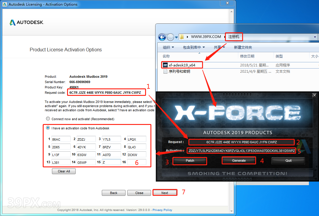Click the xf-adesk19_x64 application file icon
The image size is (319, 216).
(166, 65)
